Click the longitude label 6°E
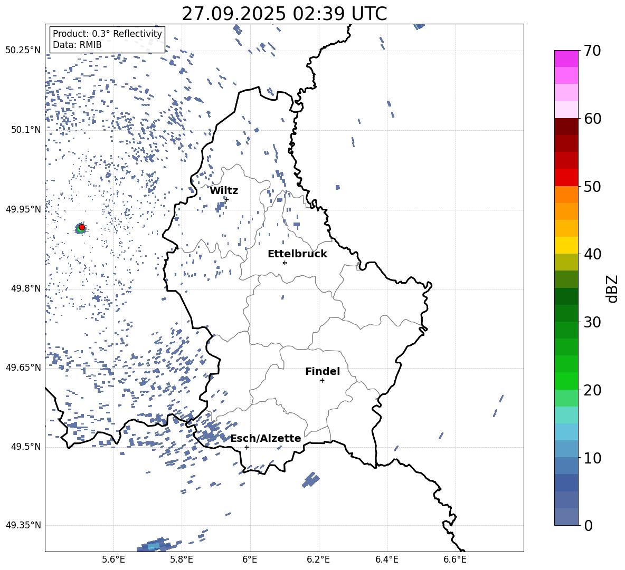The height and width of the screenshot is (570, 625). click(250, 559)
